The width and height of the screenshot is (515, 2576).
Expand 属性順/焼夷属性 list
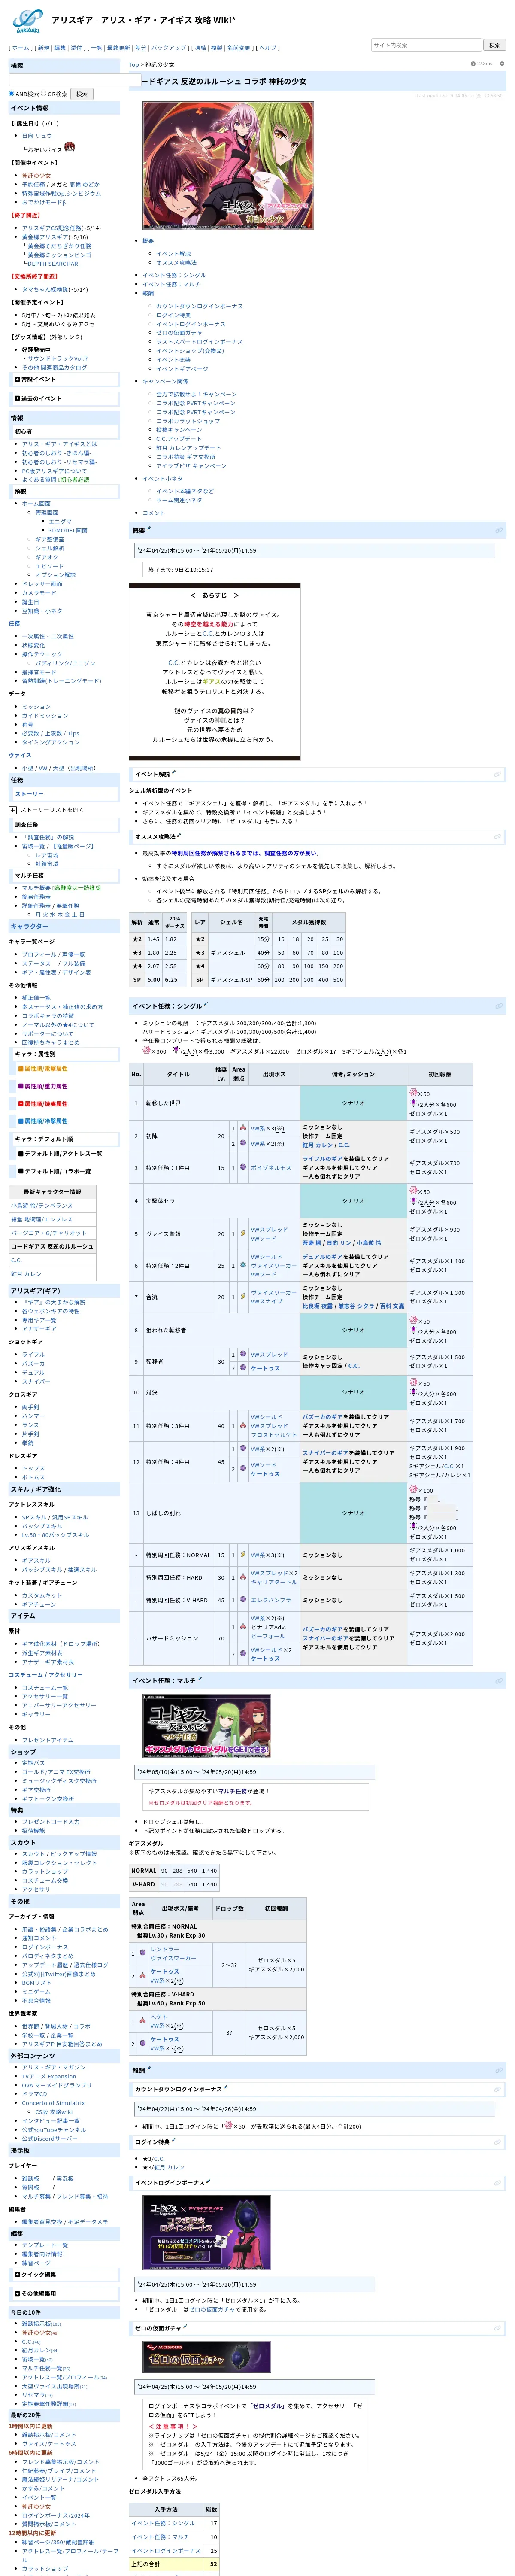click(20, 1104)
